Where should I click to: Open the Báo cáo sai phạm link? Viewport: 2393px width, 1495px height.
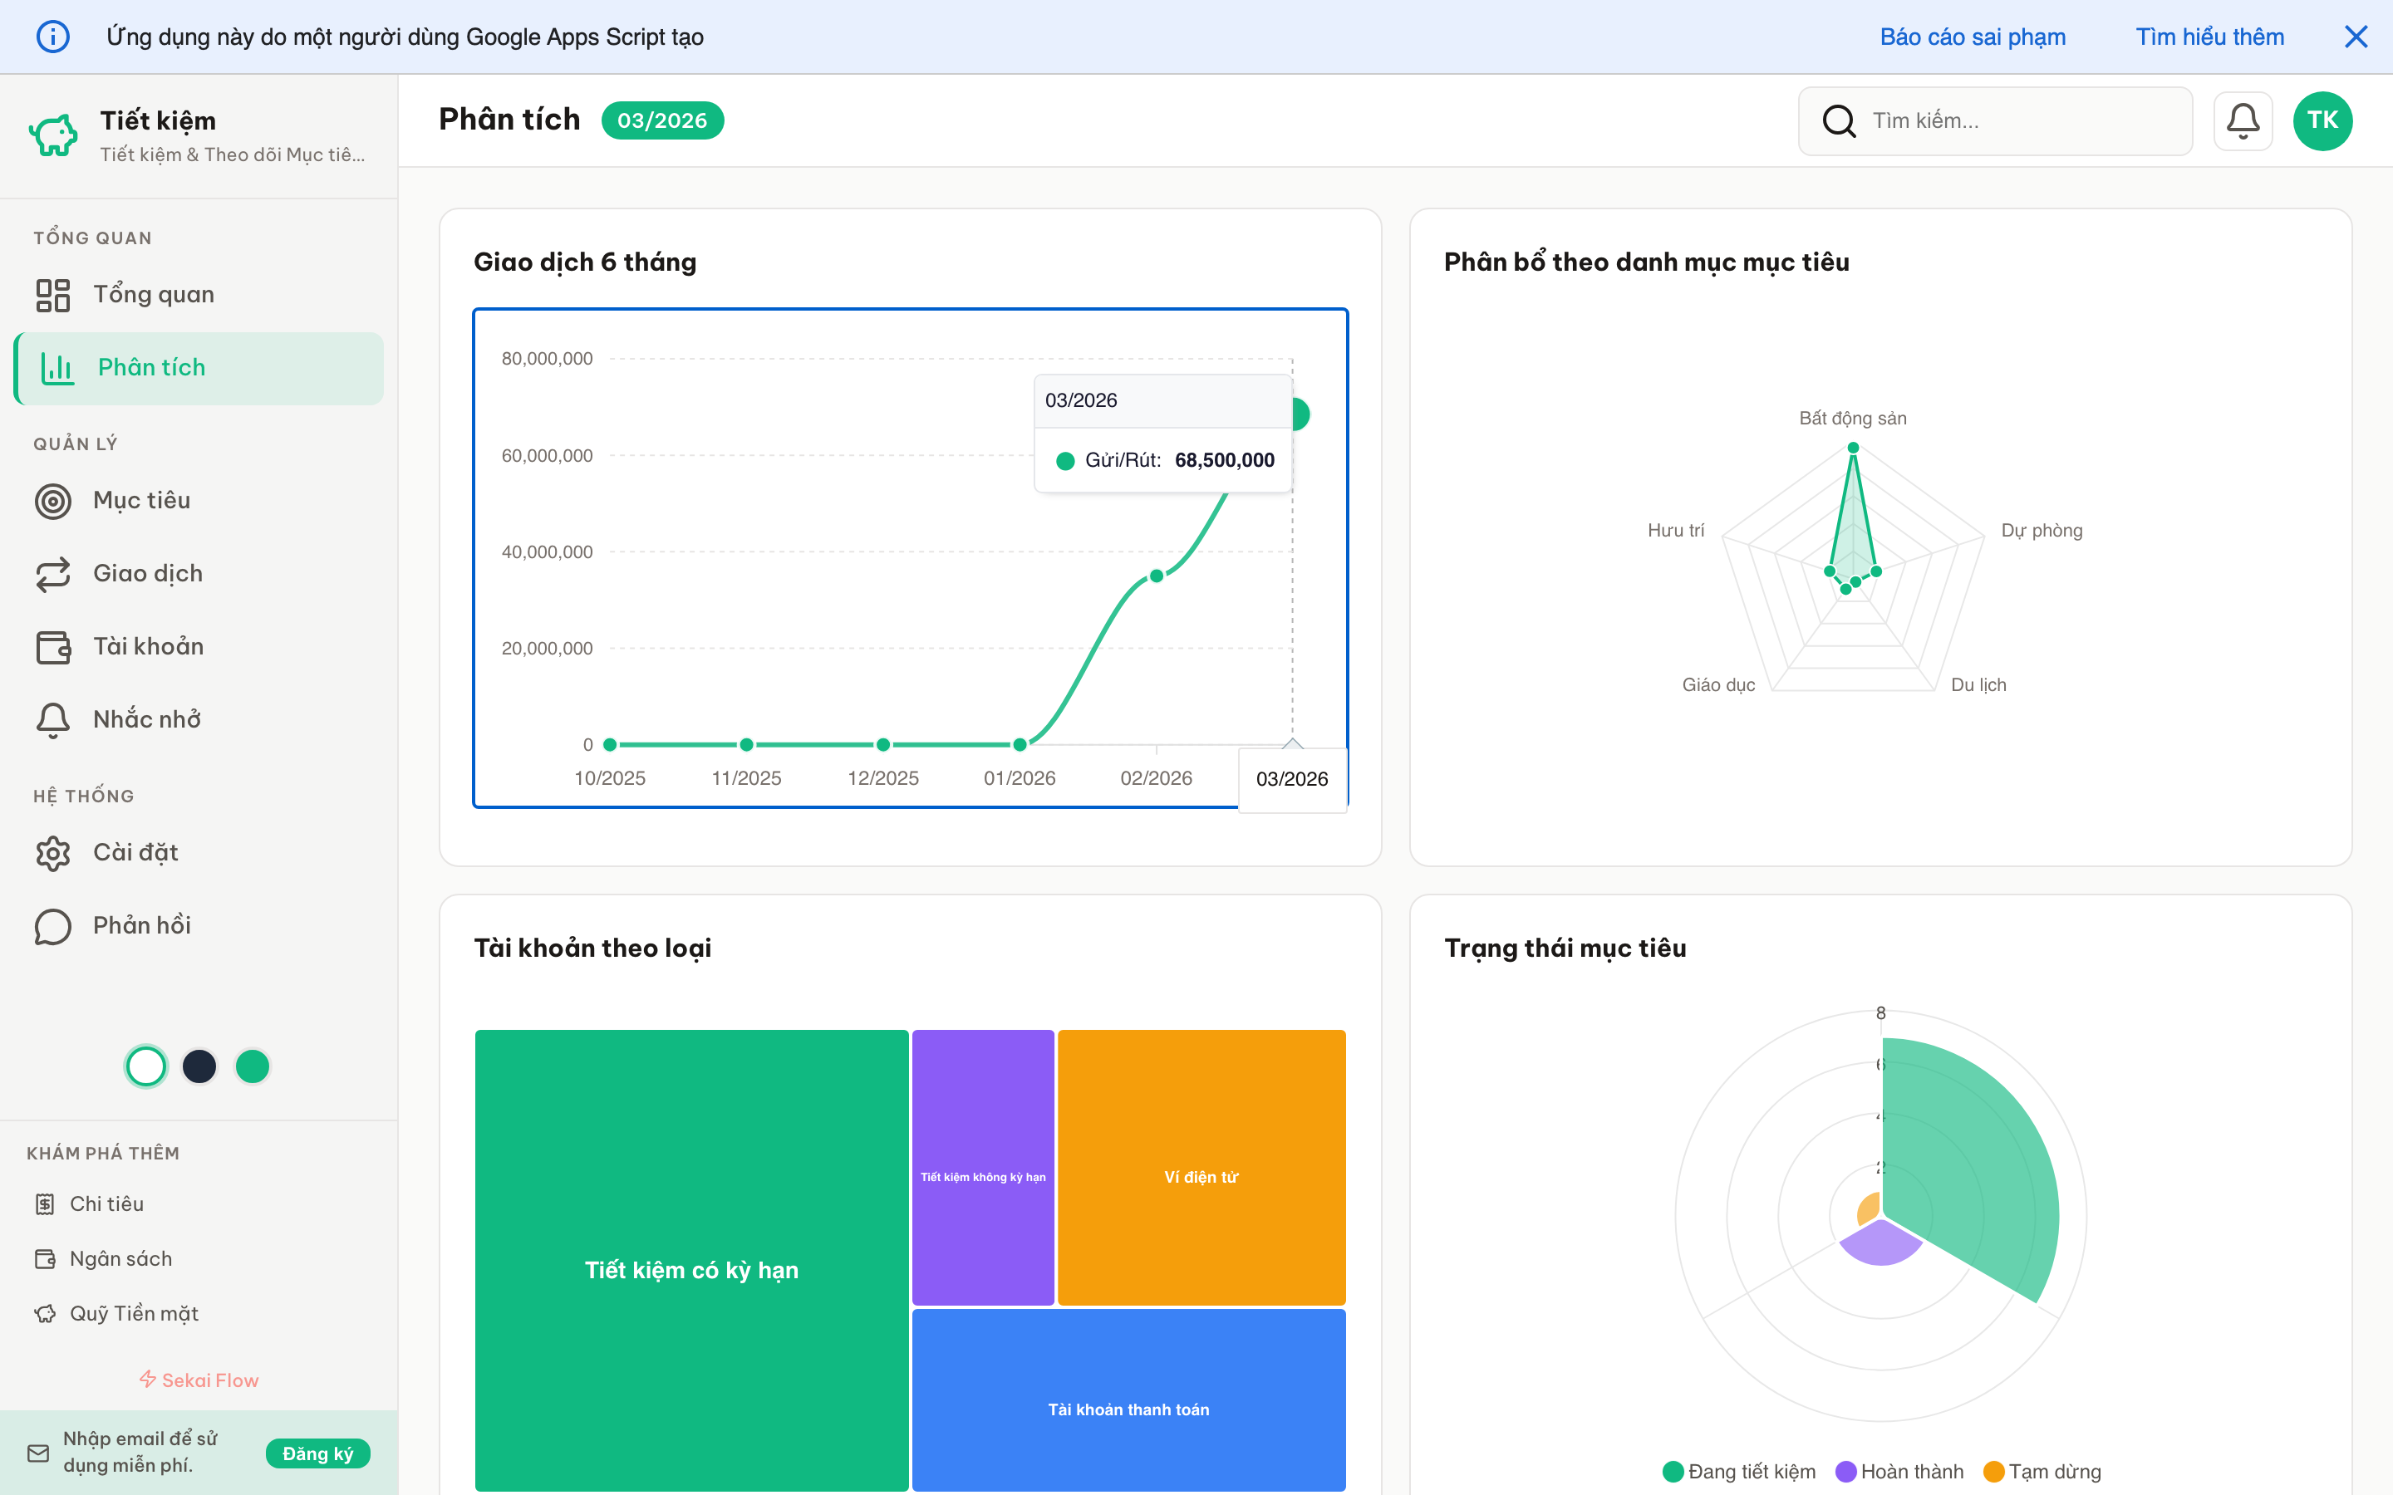tap(1972, 37)
